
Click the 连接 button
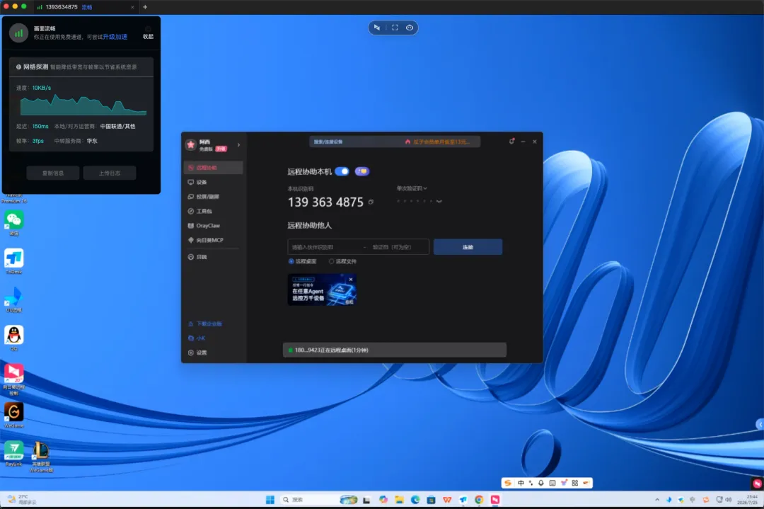468,247
